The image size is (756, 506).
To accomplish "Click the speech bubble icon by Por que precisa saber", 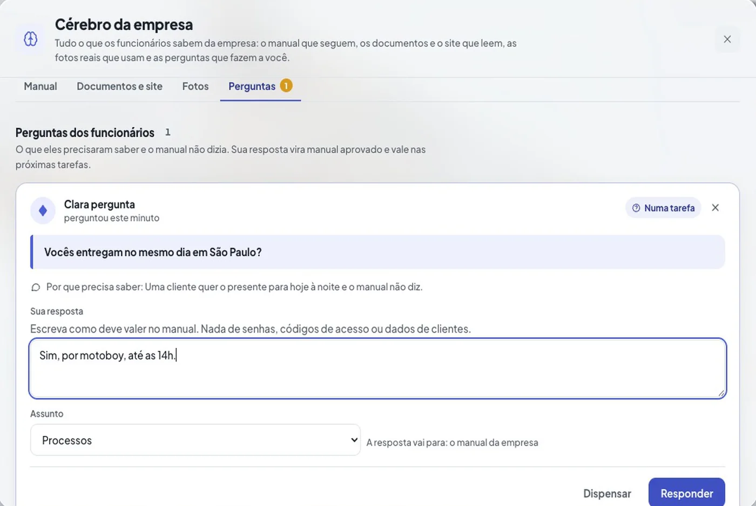I will coord(36,287).
